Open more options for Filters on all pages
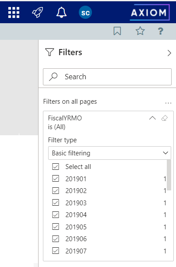Viewport: 176px width, 267px height. (x=168, y=103)
